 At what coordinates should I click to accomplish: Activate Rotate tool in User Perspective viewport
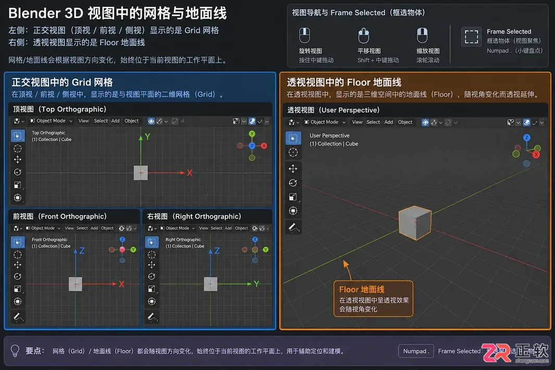pyautogui.click(x=293, y=183)
